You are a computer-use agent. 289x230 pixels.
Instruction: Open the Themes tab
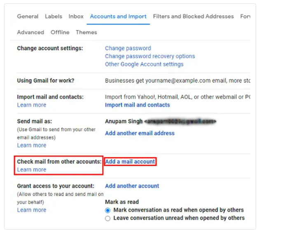coord(86,32)
